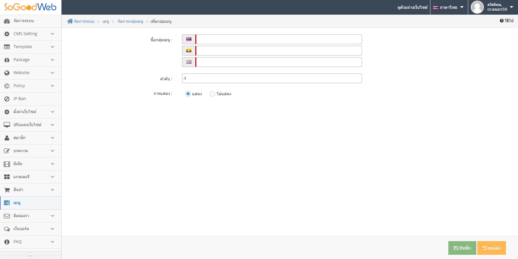The height and width of the screenshot is (259, 518).
Task: Select the ไม่แสดง radio button
Action: pyautogui.click(x=212, y=94)
